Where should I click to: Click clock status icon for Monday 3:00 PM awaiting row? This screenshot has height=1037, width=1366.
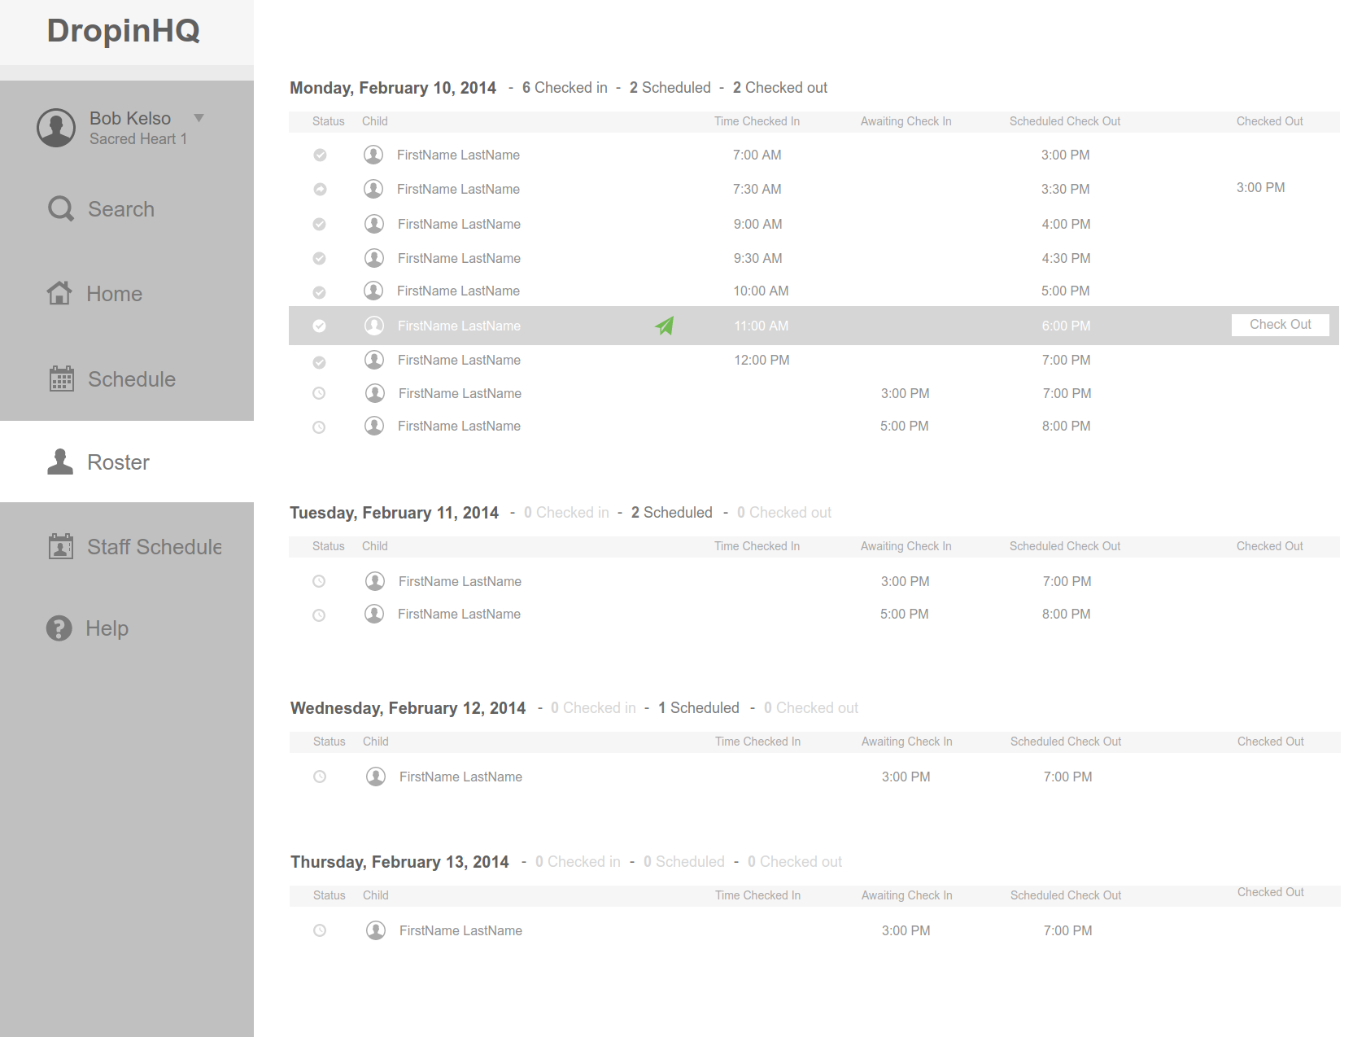[x=319, y=393]
